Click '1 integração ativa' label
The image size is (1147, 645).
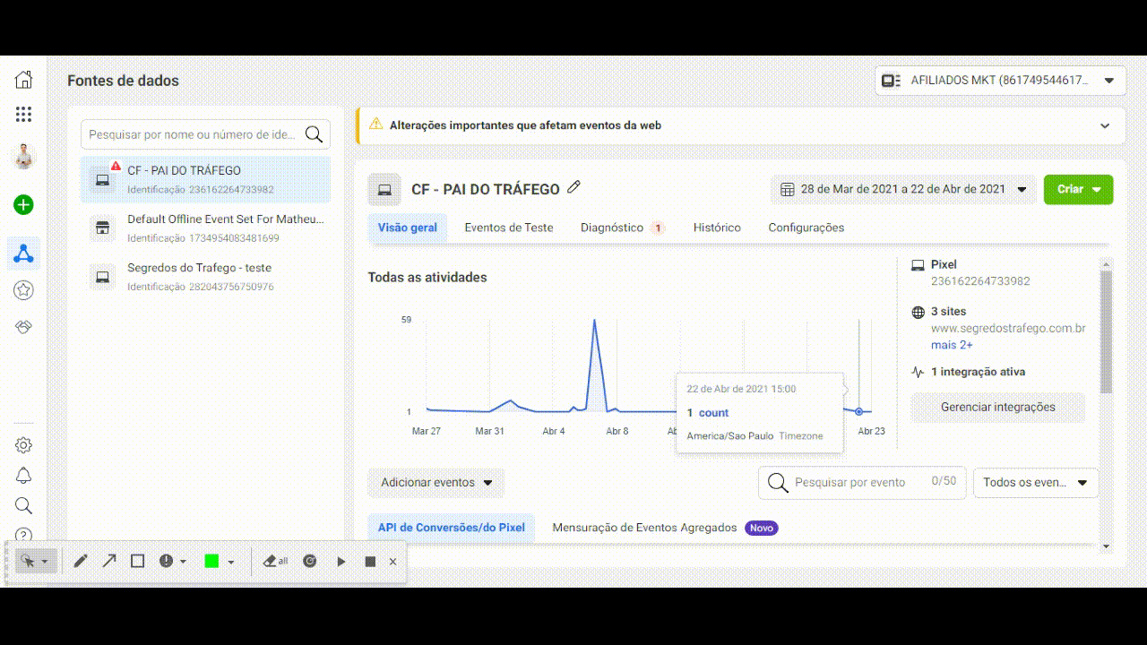pyautogui.click(x=979, y=372)
